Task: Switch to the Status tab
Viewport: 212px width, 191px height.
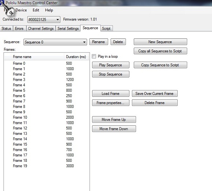Action: pyautogui.click(x=6, y=28)
